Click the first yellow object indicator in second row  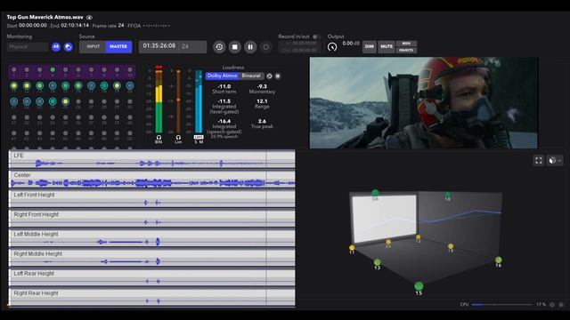click(14, 86)
